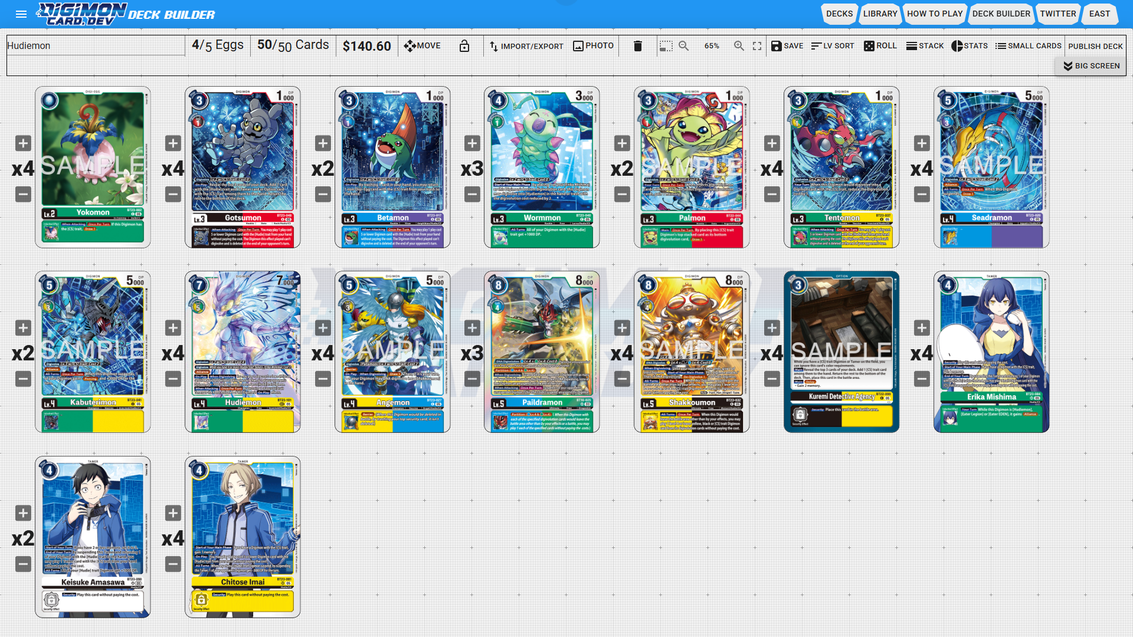Click the dashed selection area icon
The image size is (1133, 637).
tap(666, 46)
